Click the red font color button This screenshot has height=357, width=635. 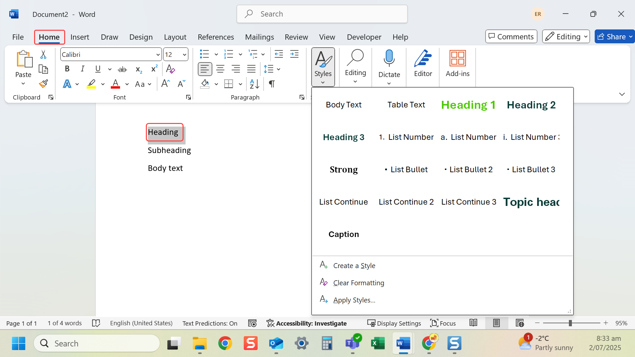[x=115, y=84]
